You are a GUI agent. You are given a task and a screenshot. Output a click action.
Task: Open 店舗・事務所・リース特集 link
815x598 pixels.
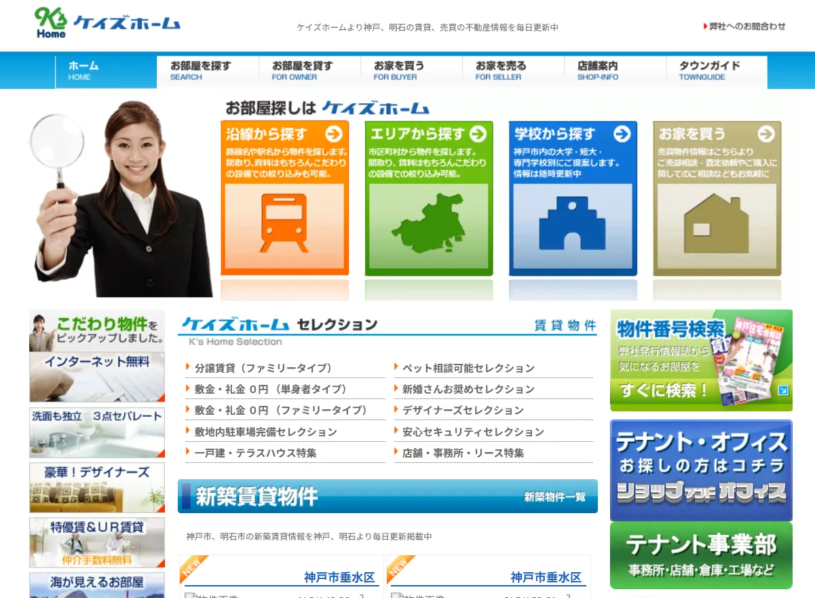click(x=463, y=453)
